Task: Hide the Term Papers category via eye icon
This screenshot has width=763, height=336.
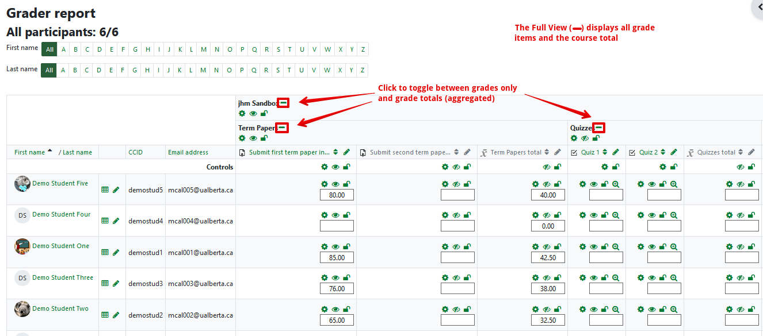Action: [x=253, y=138]
